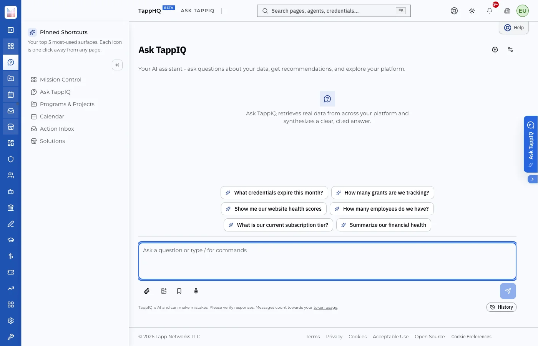538x346 pixels.
Task: Open Cookie Preferences in footer
Action: pos(472,337)
